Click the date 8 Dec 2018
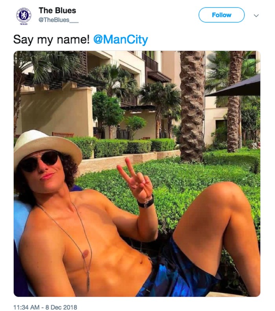Screen dimensions: 275x311 (x=63, y=307)
